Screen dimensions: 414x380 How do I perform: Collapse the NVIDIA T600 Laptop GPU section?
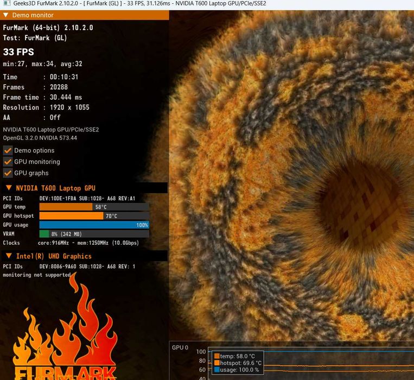(x=9, y=188)
